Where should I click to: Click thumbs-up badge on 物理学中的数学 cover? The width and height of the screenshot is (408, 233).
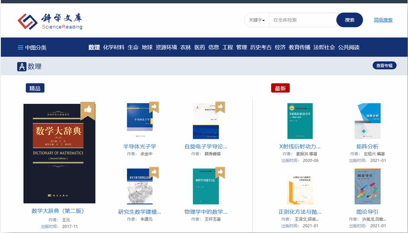[x=220, y=172]
